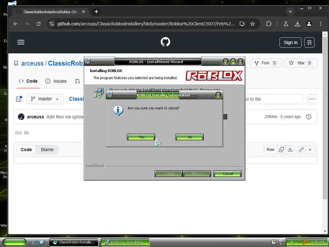
Task: Click Cancel in the InstallShield Wizard
Action: tap(227, 174)
